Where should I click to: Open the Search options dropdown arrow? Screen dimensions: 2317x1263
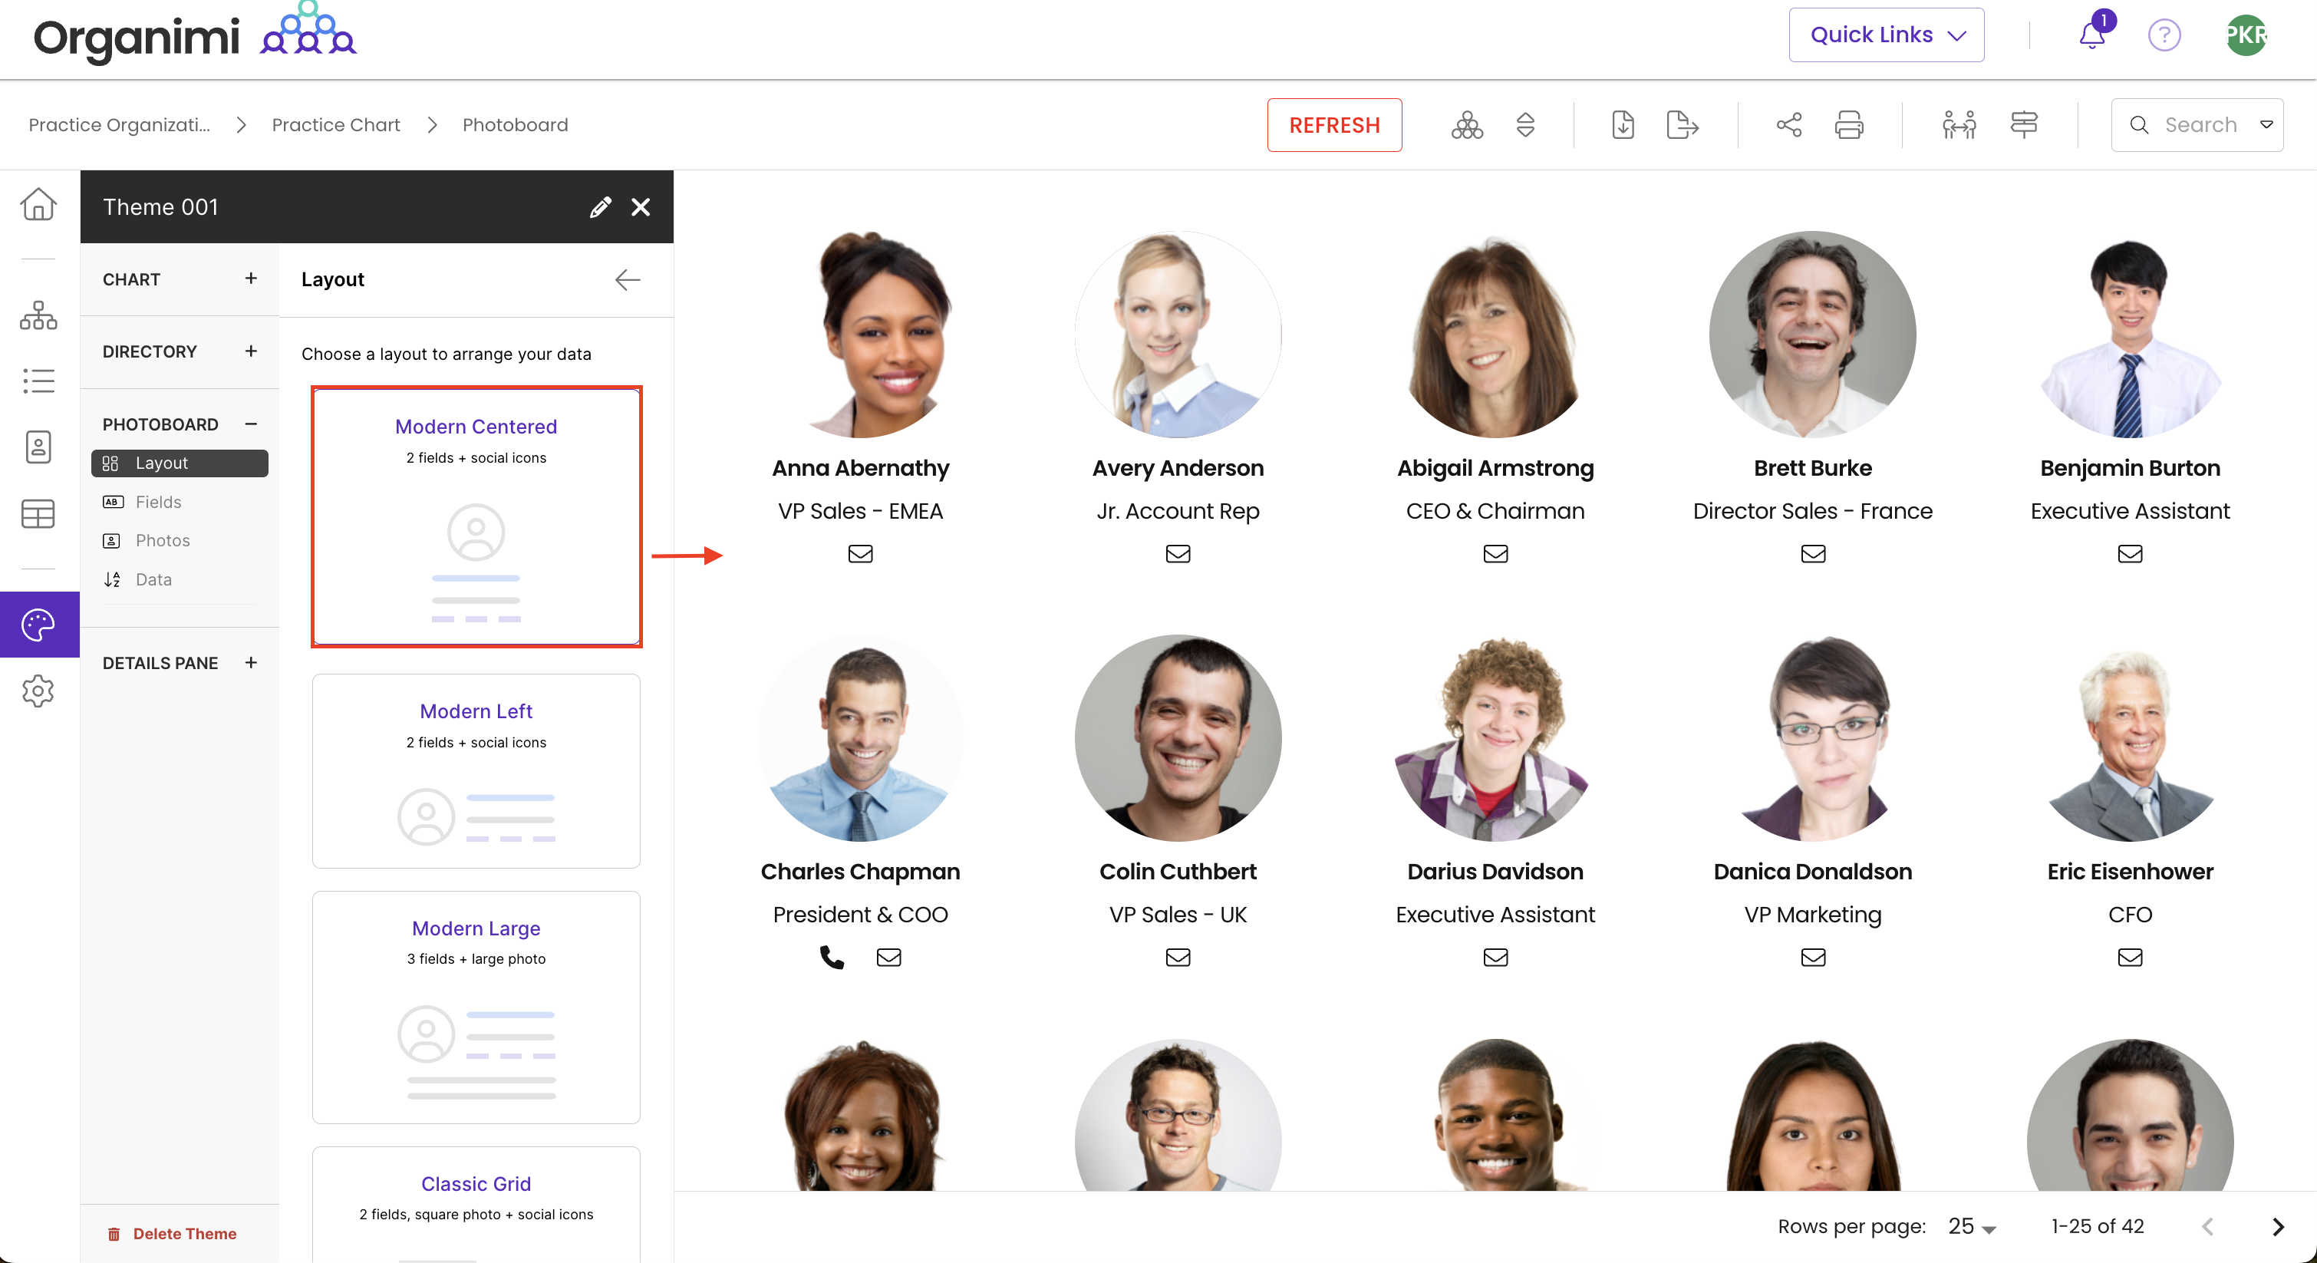(2266, 125)
